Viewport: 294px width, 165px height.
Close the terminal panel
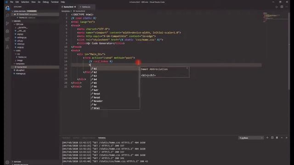[x=287, y=137]
